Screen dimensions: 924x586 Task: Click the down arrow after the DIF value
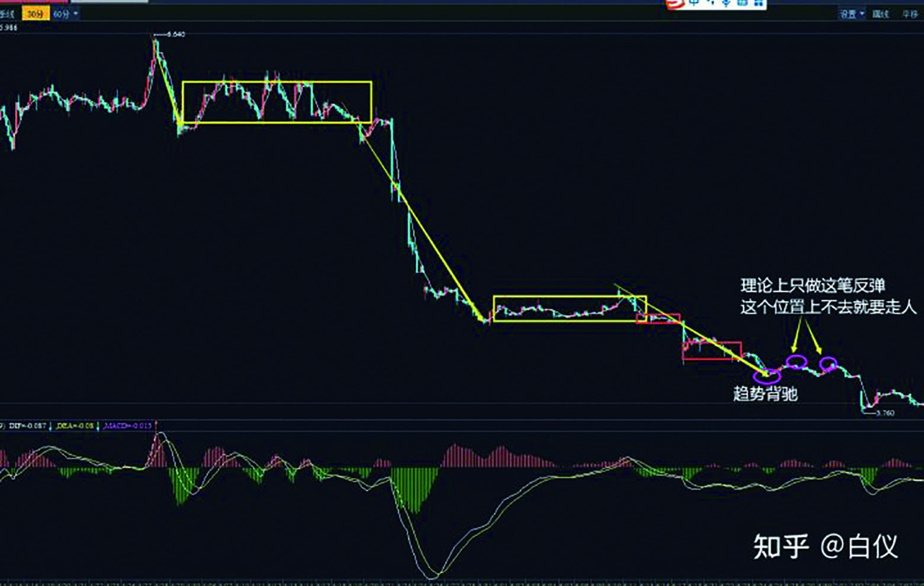[50, 425]
